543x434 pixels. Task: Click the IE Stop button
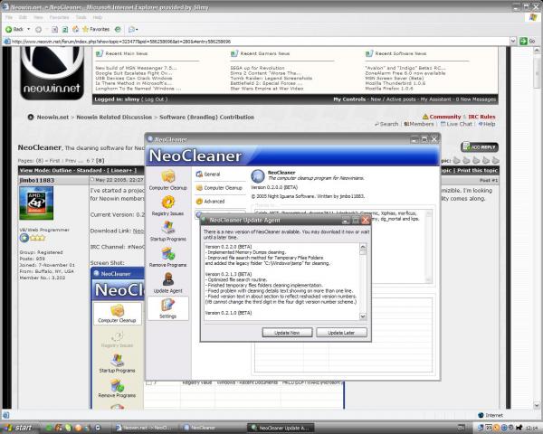click(x=54, y=30)
